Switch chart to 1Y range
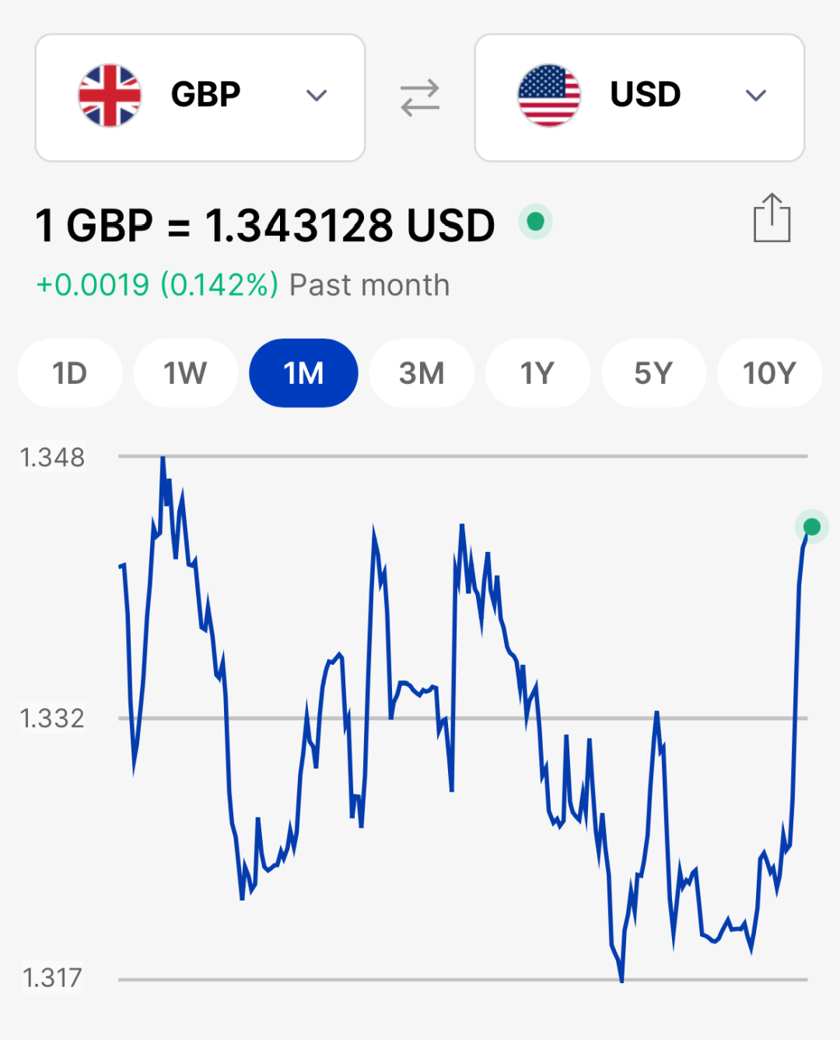Screen dimensions: 840x1040 [x=537, y=373]
